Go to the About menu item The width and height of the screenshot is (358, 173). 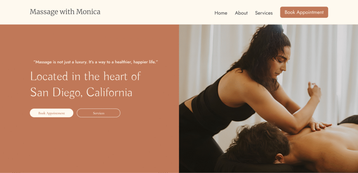coord(241,13)
